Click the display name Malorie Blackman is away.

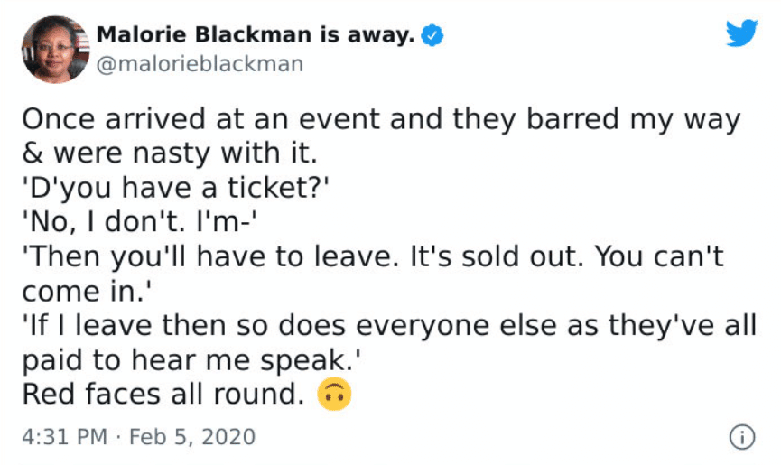tap(256, 35)
